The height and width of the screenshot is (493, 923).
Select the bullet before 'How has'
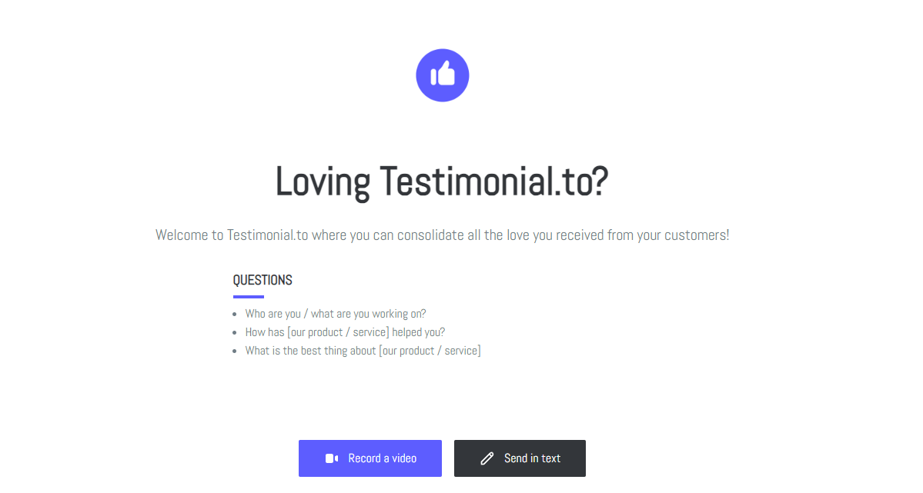pyautogui.click(x=234, y=333)
